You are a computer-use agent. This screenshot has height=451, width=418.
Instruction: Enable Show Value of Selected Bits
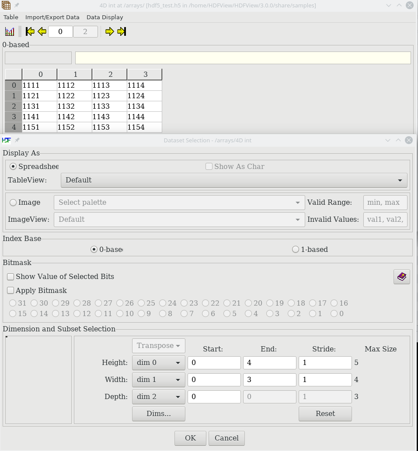click(60, 277)
